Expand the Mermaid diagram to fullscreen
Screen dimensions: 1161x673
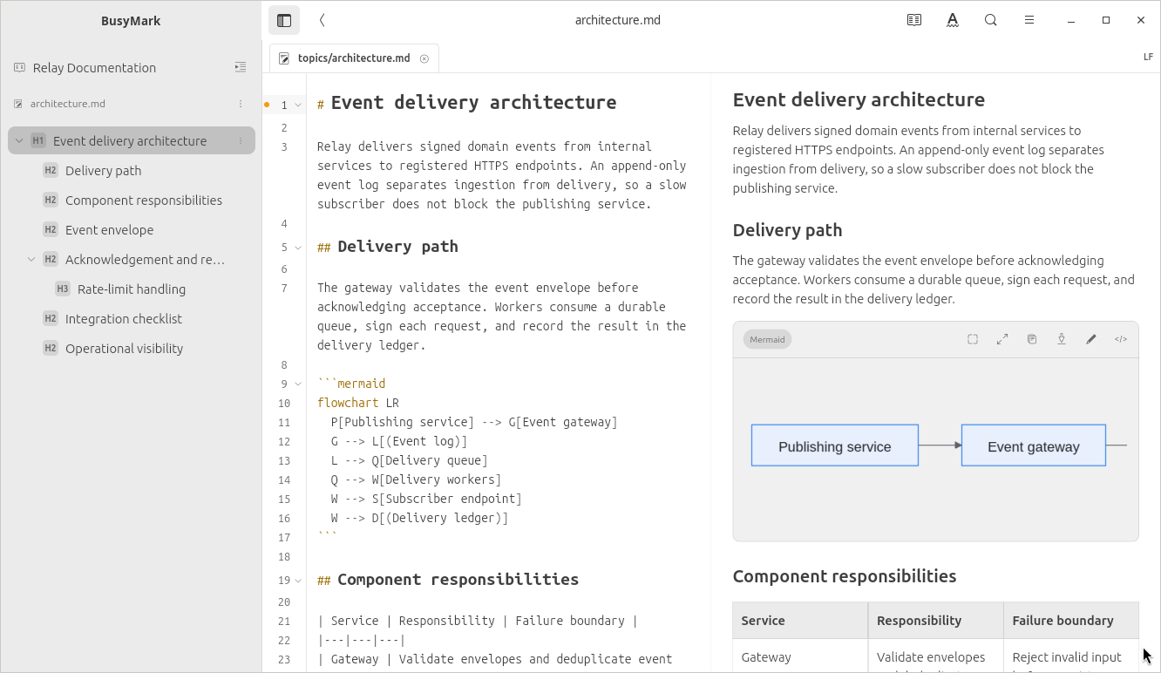pos(1002,339)
